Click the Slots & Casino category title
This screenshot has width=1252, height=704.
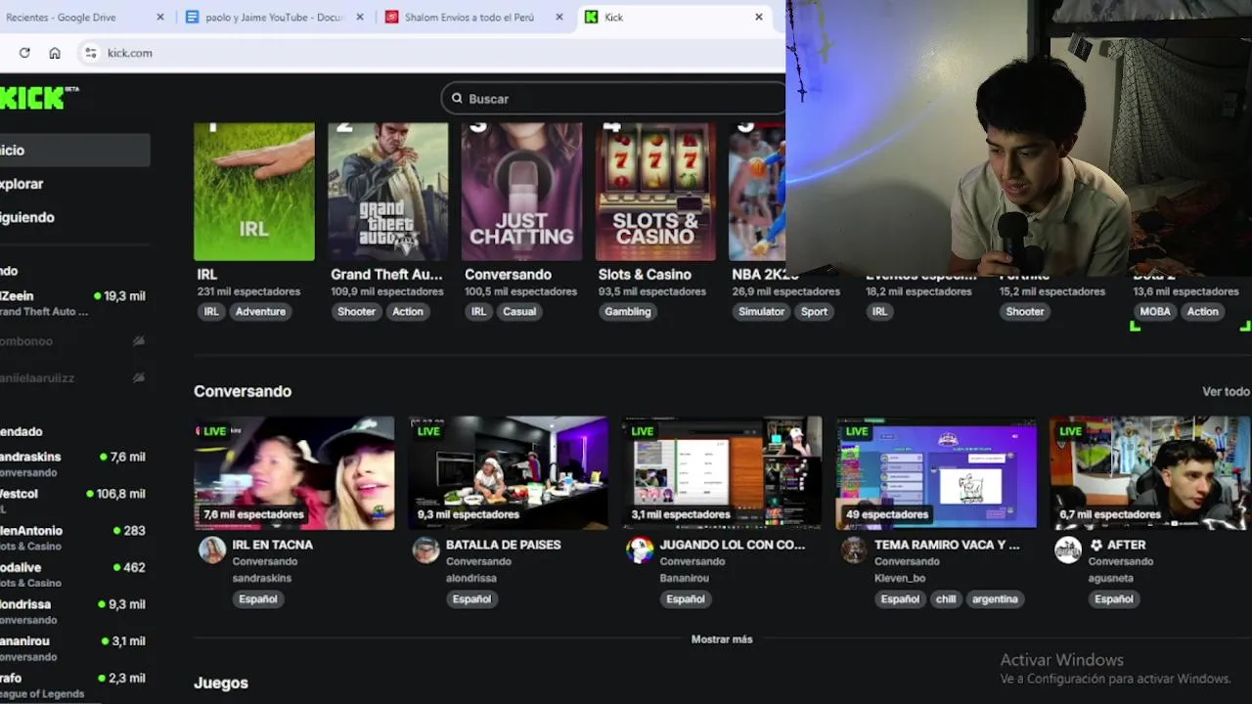(x=645, y=275)
